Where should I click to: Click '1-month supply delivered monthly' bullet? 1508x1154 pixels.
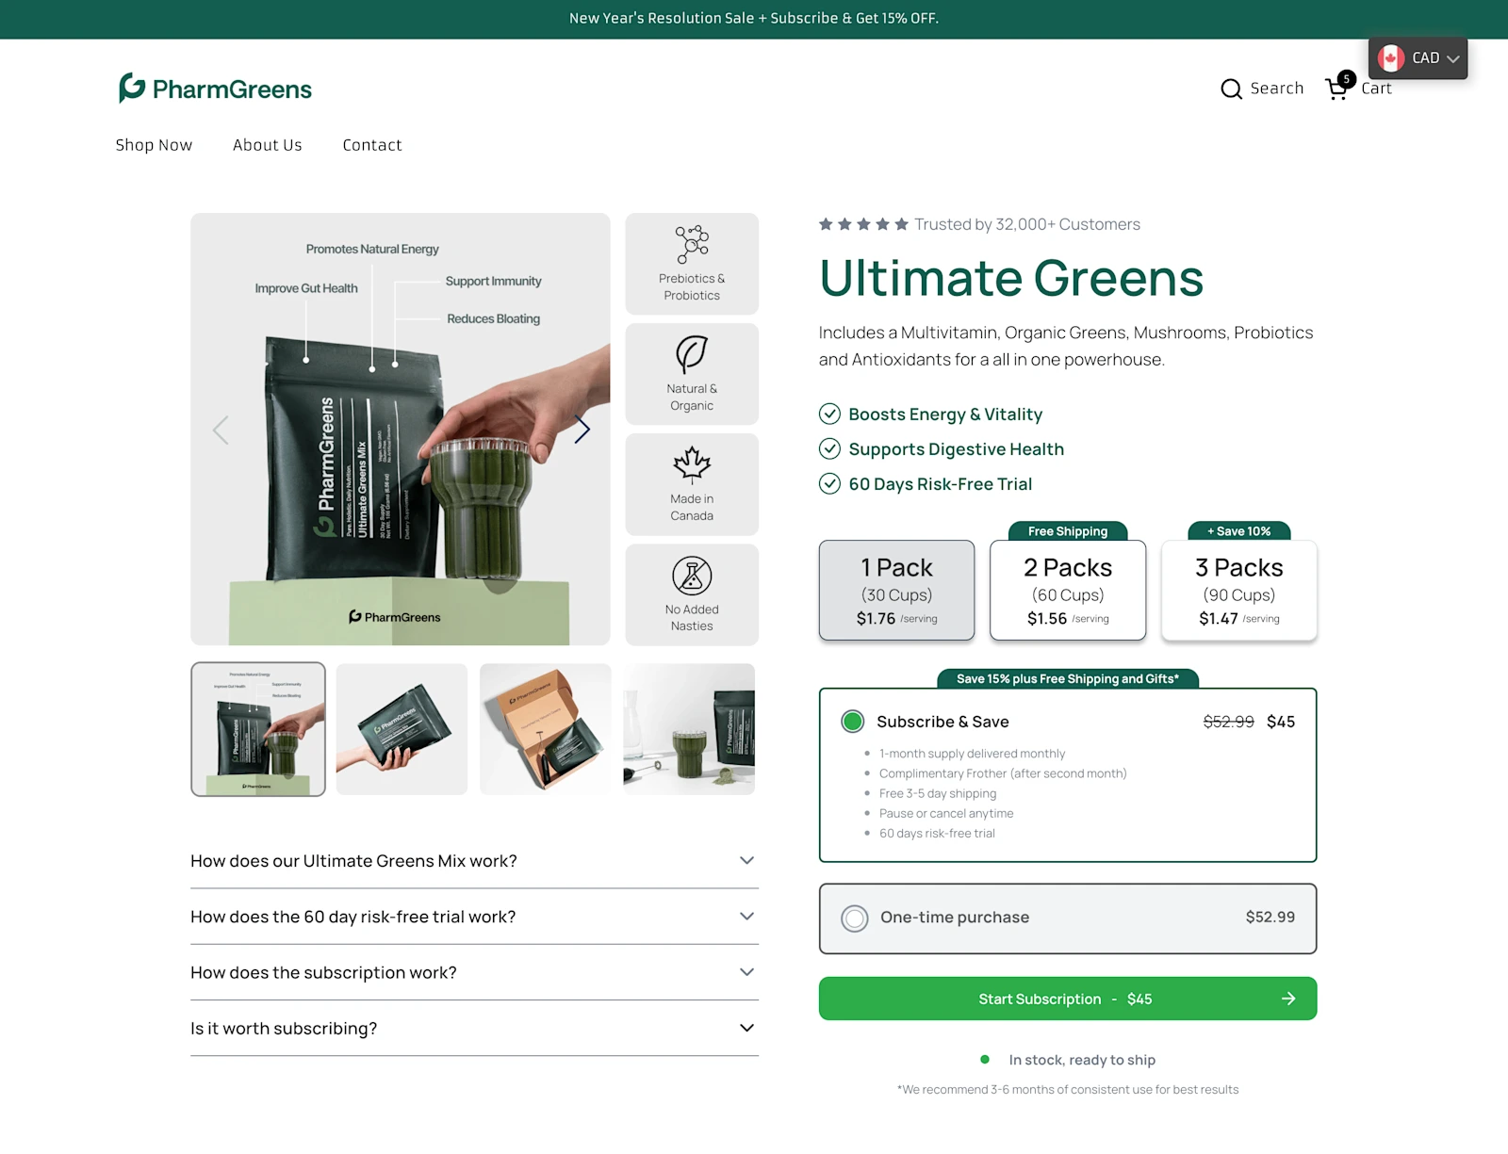(x=972, y=754)
